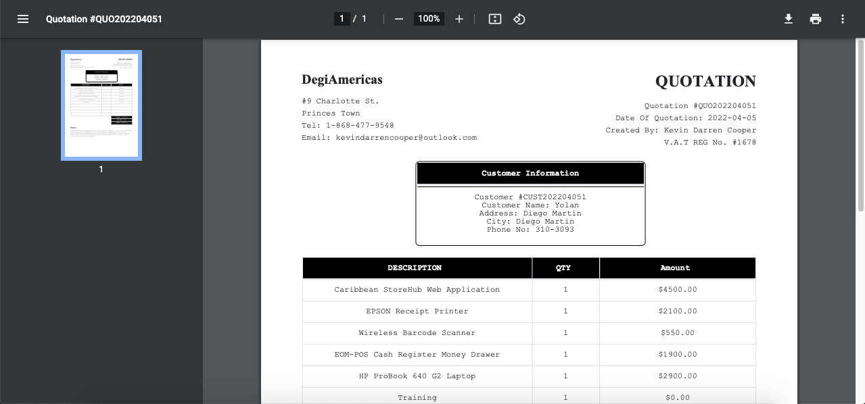Click the page number input field

[x=342, y=19]
